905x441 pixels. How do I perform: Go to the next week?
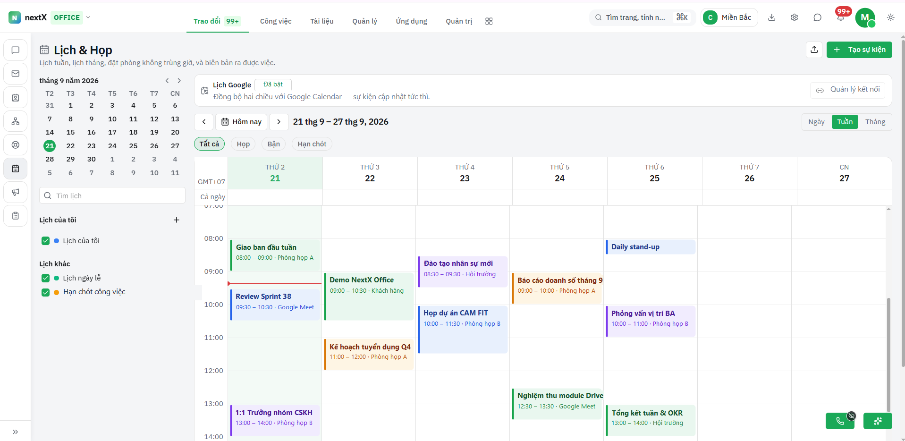pos(279,122)
